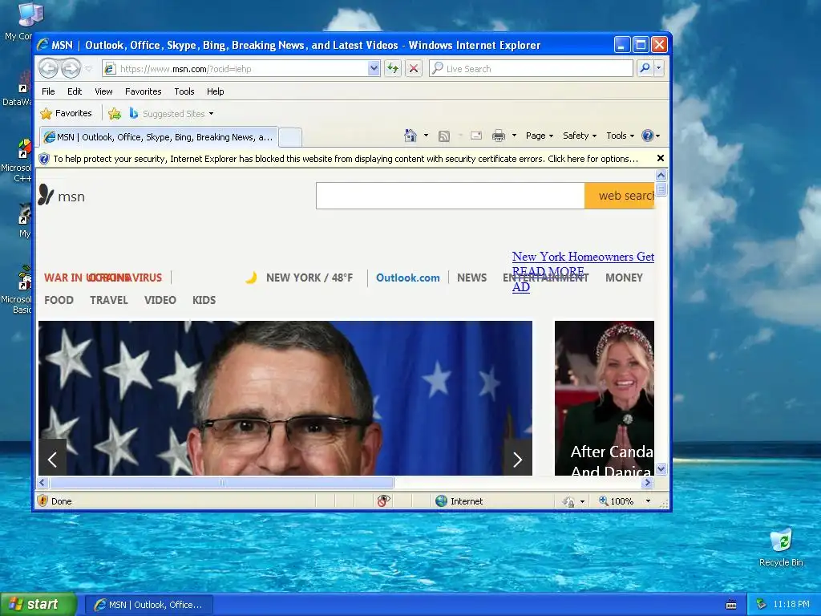Screen dimensions: 821x616
Task: Open New York Homeowners Get ad link
Action: [x=583, y=257]
